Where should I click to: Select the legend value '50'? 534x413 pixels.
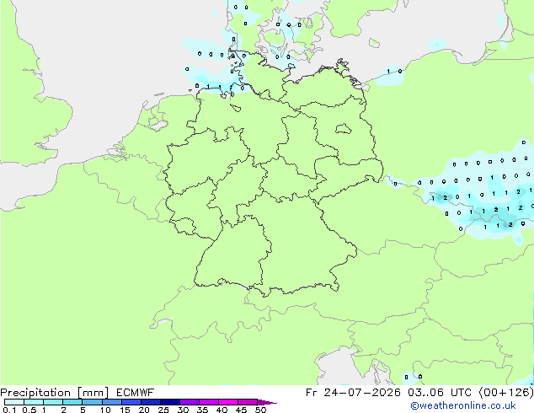[x=260, y=410]
